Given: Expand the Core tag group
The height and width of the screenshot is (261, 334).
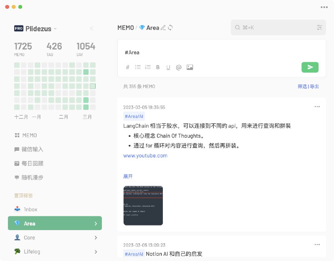Looking at the screenshot, I should tap(96, 237).
